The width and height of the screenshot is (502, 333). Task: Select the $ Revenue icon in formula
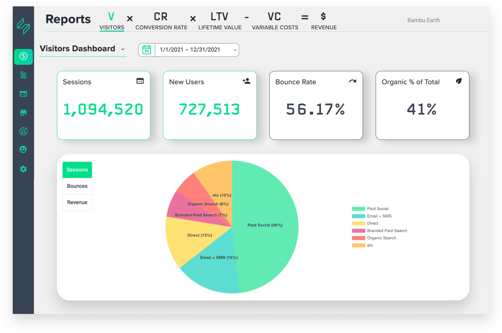coord(323,16)
